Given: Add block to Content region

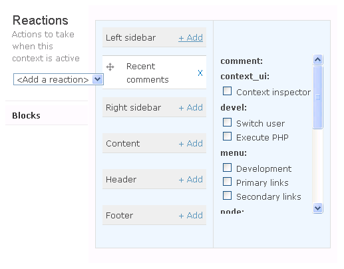Looking at the screenshot, I should [190, 143].
